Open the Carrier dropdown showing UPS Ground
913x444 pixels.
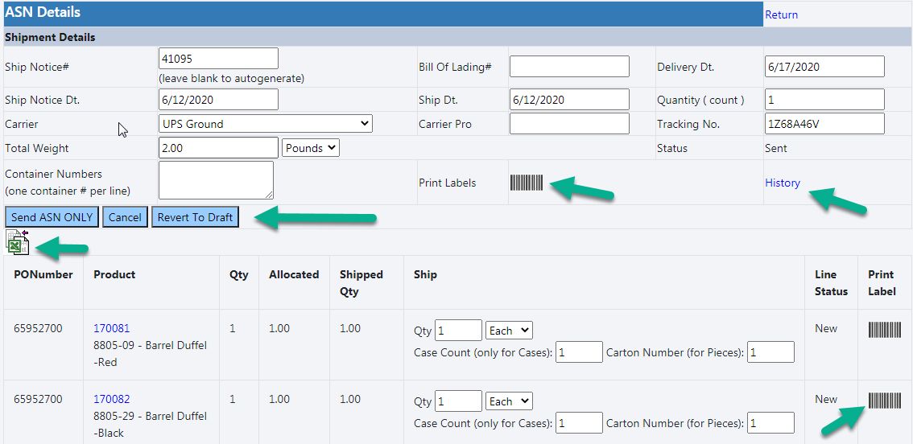pos(266,124)
